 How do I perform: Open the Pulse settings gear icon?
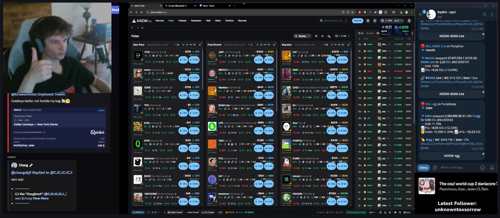(x=329, y=36)
